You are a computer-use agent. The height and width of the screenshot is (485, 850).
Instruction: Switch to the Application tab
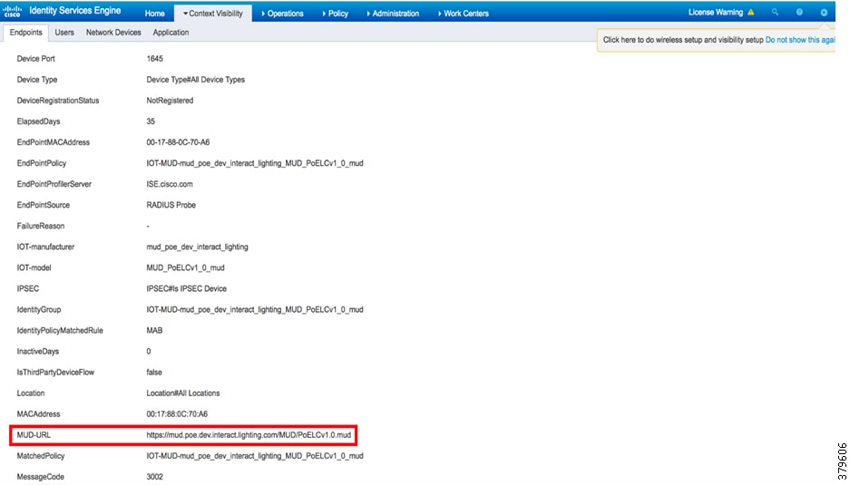coord(171,33)
